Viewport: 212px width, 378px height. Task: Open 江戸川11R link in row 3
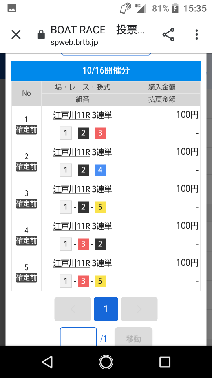pos(71,189)
